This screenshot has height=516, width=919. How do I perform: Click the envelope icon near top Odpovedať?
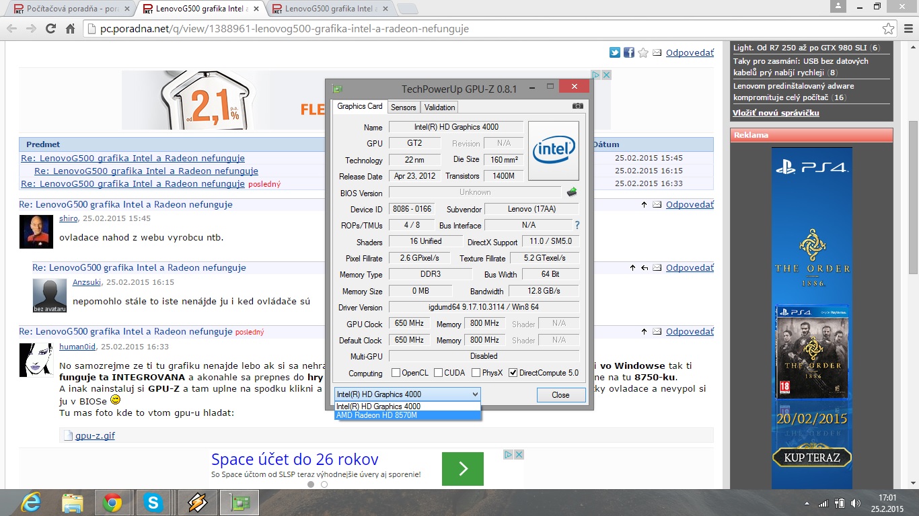pyautogui.click(x=657, y=52)
